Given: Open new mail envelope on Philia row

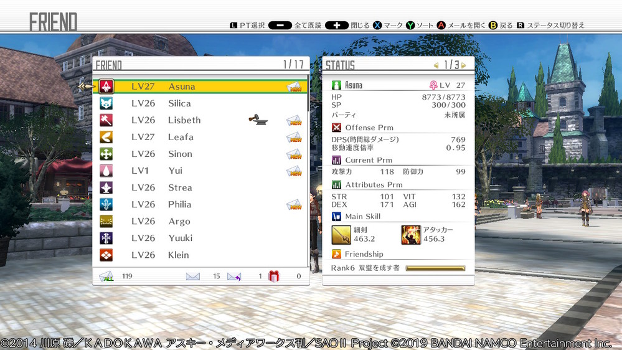Looking at the screenshot, I should click(295, 205).
